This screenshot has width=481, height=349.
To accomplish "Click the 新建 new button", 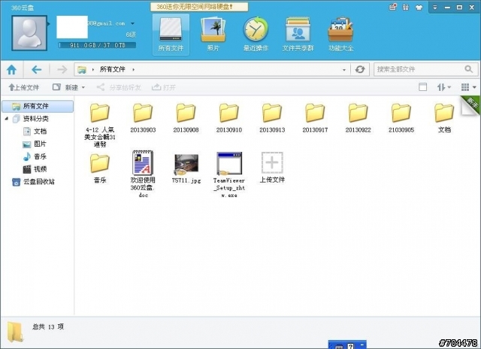I will coord(65,87).
